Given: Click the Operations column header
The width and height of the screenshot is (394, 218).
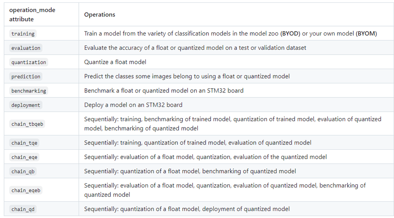Looking at the screenshot, I should [x=99, y=15].
